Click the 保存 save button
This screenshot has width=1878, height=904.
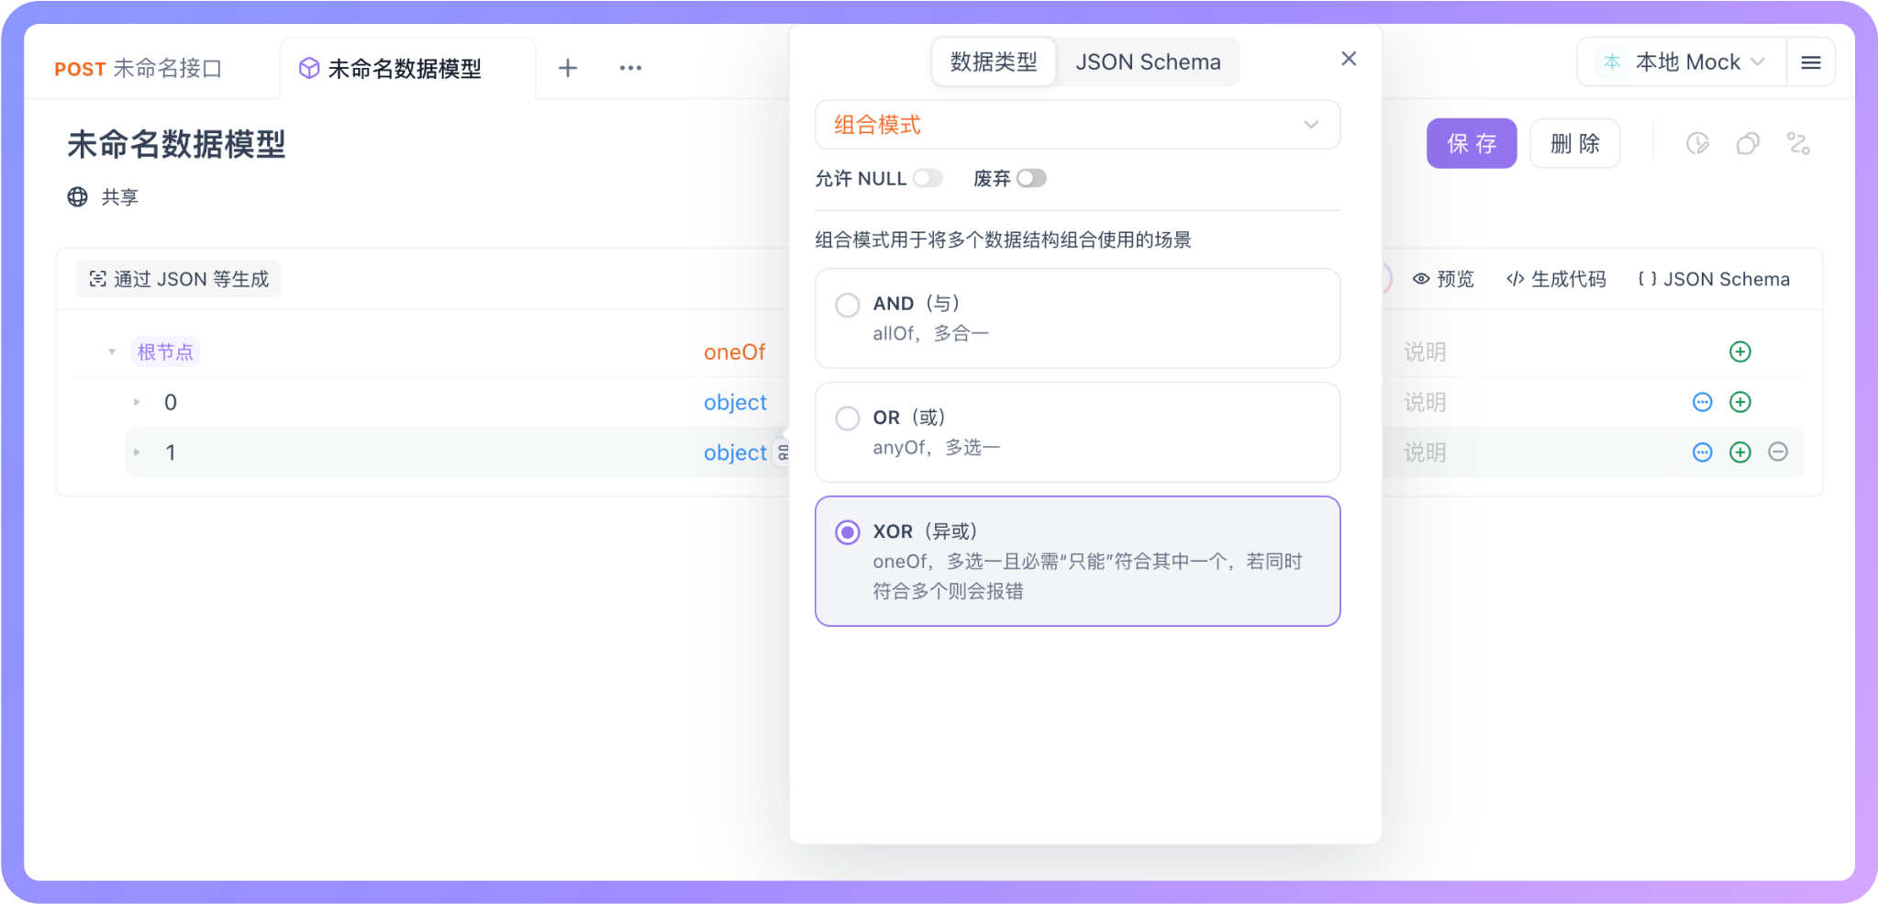[1471, 143]
